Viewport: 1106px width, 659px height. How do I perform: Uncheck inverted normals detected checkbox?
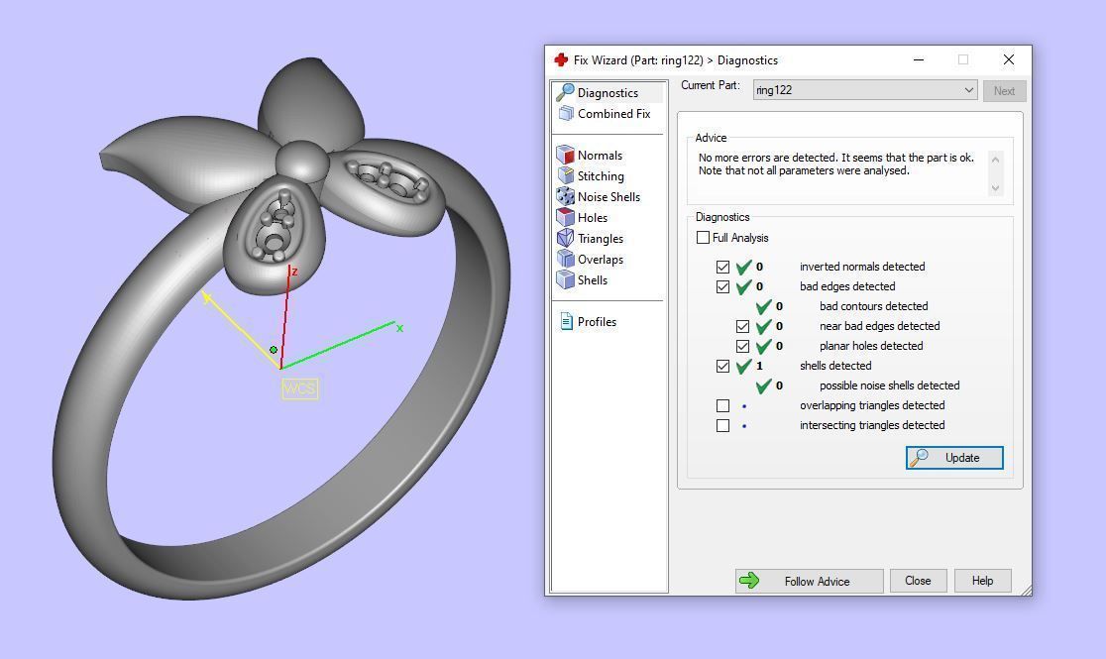722,267
